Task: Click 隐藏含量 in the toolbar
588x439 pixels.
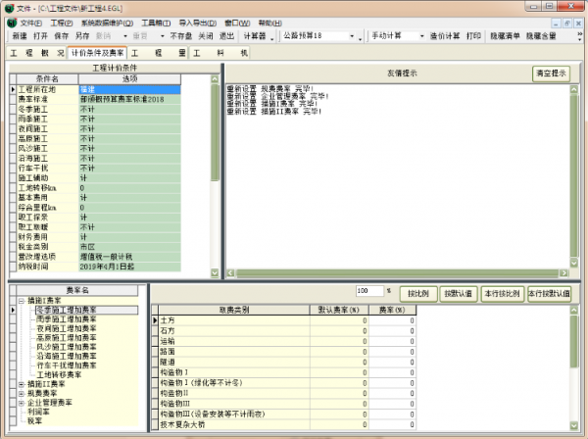Action: 541,36
